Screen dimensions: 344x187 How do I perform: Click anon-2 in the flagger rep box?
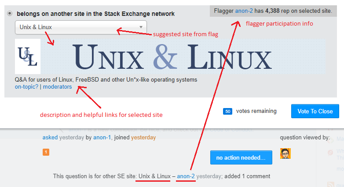244,11
